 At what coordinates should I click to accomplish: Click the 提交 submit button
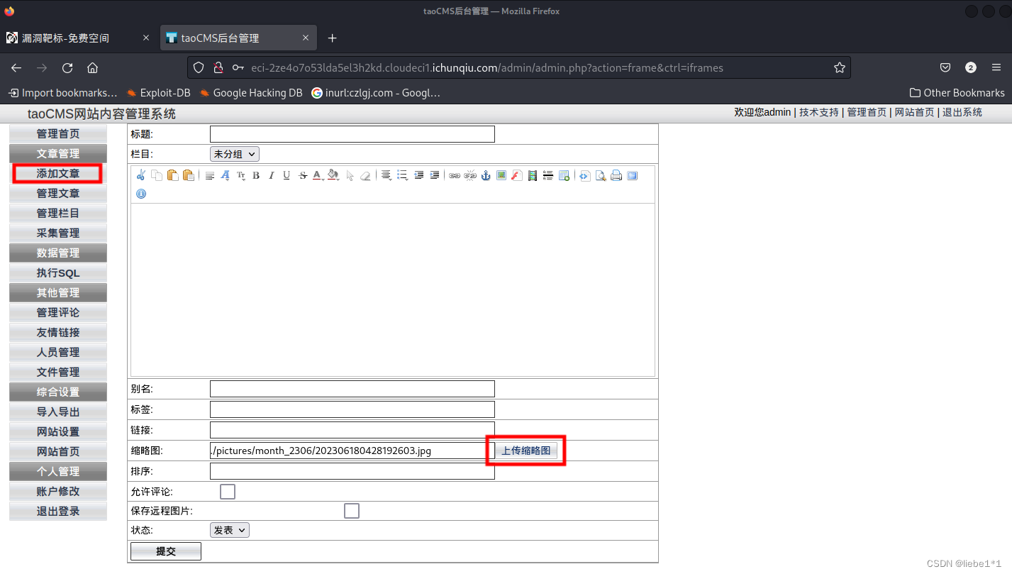[166, 551]
